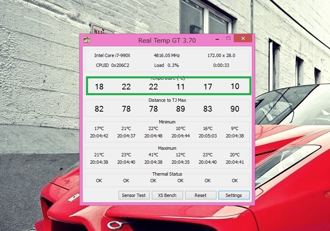Select the Intel Core i7-990X label
The height and width of the screenshot is (231, 330).
[x=112, y=55]
